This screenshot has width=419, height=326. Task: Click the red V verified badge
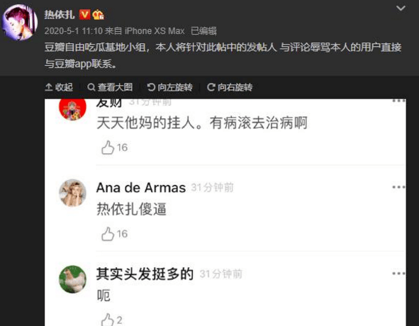pos(84,14)
